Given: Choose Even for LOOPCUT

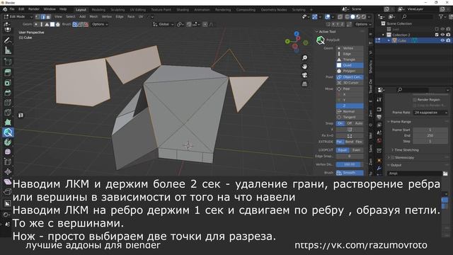Looking at the screenshot, I should [x=357, y=150].
